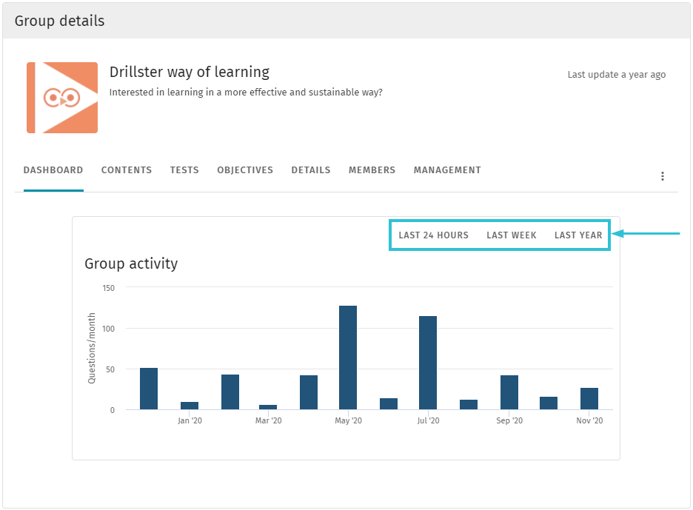Image resolution: width=693 pixels, height=510 pixels.
Task: Open the Members tab
Action: click(372, 170)
